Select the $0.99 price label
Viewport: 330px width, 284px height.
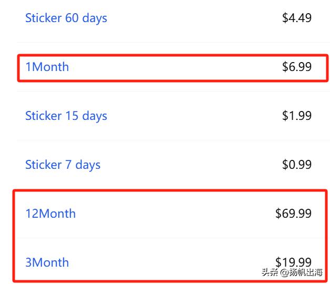pos(297,165)
